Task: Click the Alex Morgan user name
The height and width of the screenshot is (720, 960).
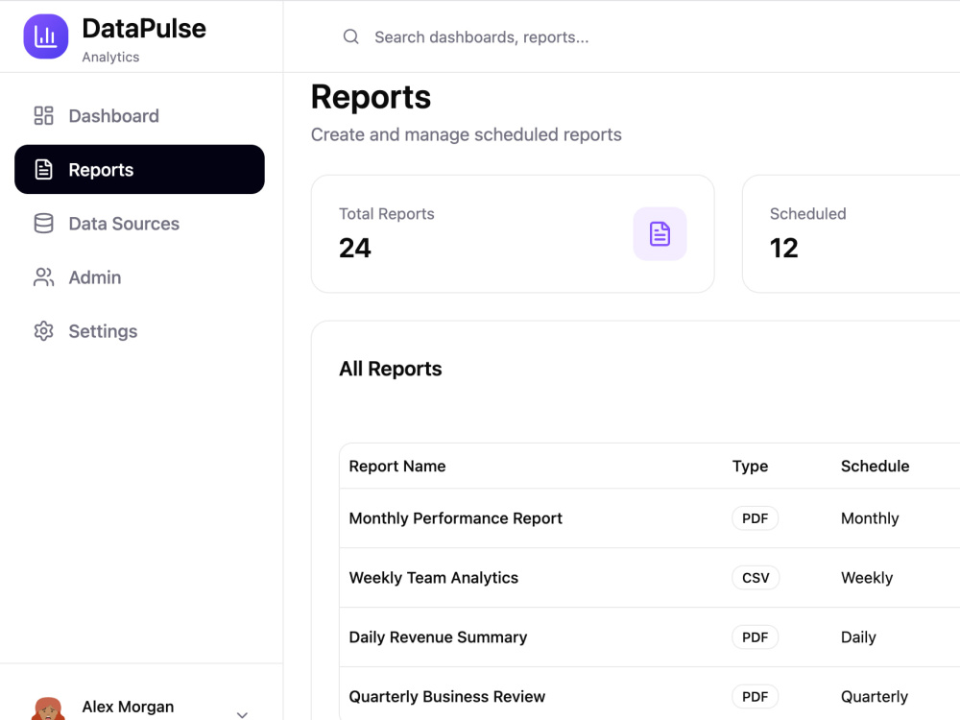Action: tap(128, 707)
